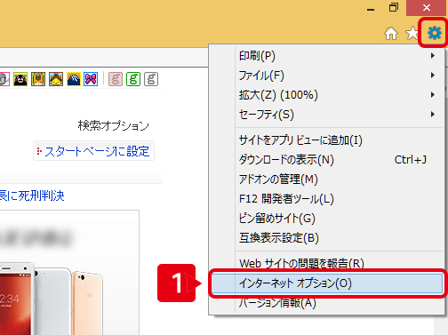The height and width of the screenshot is (335, 448).
Task: Click the black bear mascot icon
Action: (20, 79)
